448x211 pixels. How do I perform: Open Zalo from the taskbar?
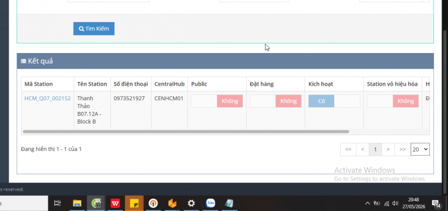coord(211,203)
